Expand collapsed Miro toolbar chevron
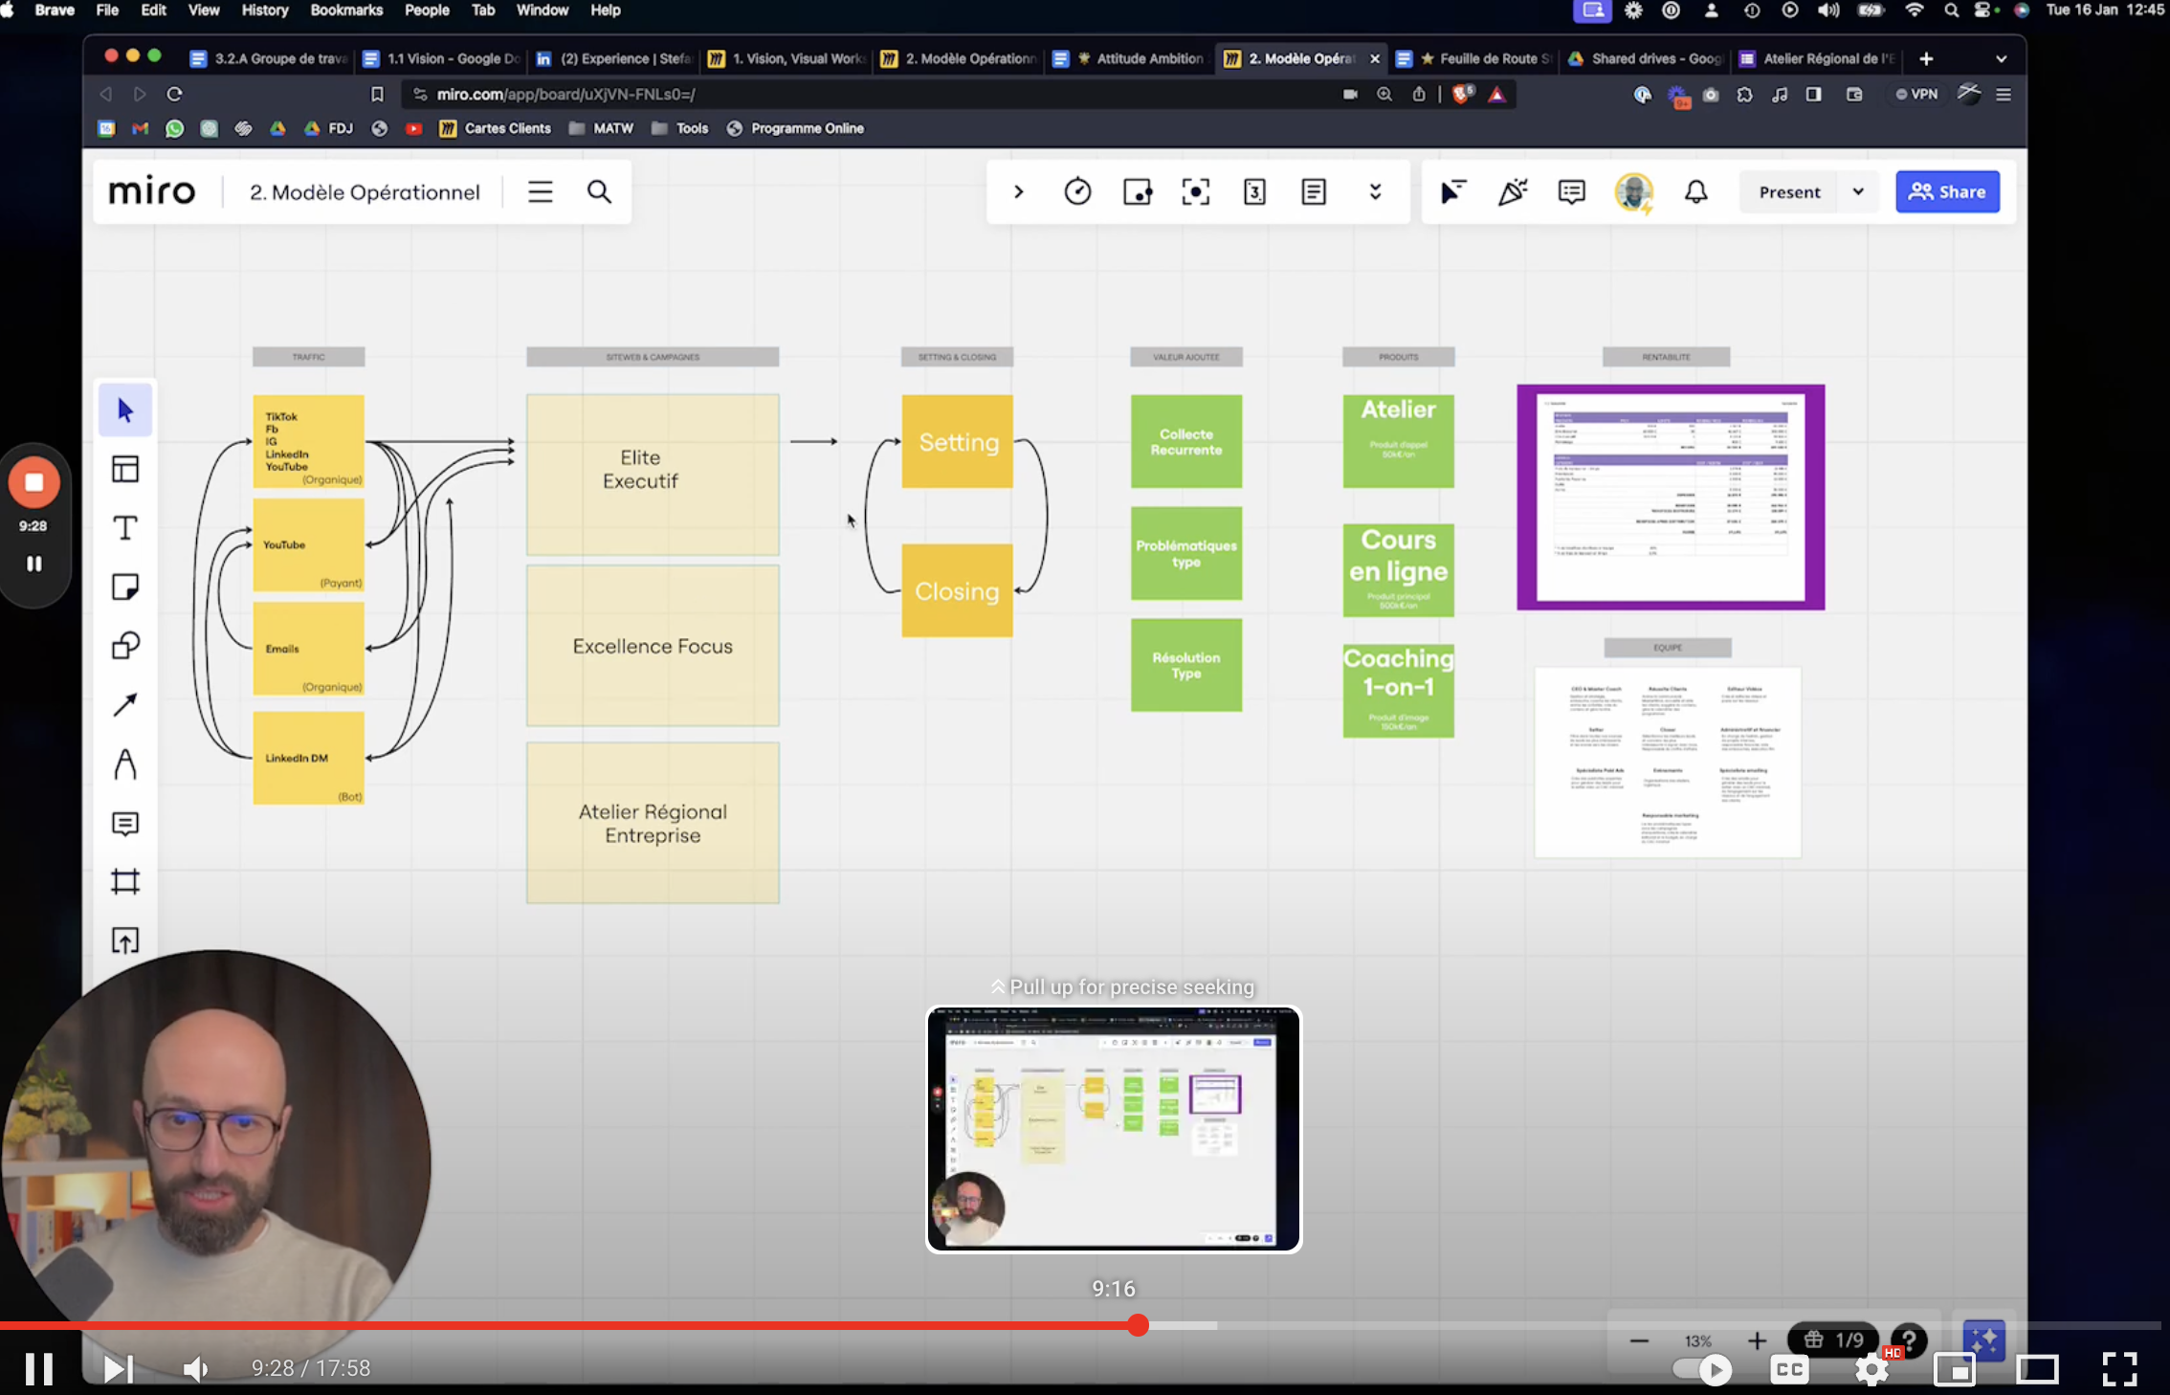This screenshot has height=1395, width=2170. point(1018,192)
